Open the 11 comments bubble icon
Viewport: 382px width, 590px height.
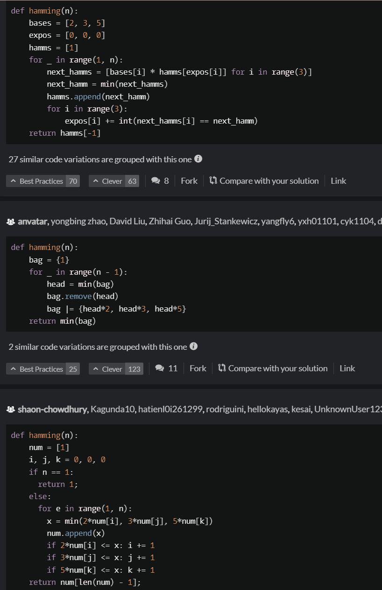point(160,368)
